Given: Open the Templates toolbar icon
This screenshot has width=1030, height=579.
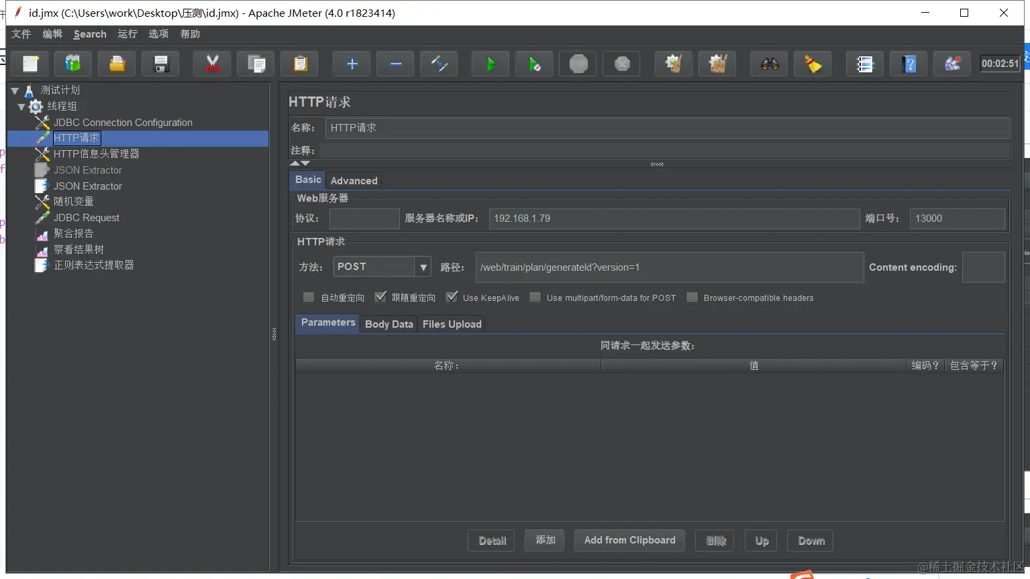Looking at the screenshot, I should pyautogui.click(x=73, y=64).
